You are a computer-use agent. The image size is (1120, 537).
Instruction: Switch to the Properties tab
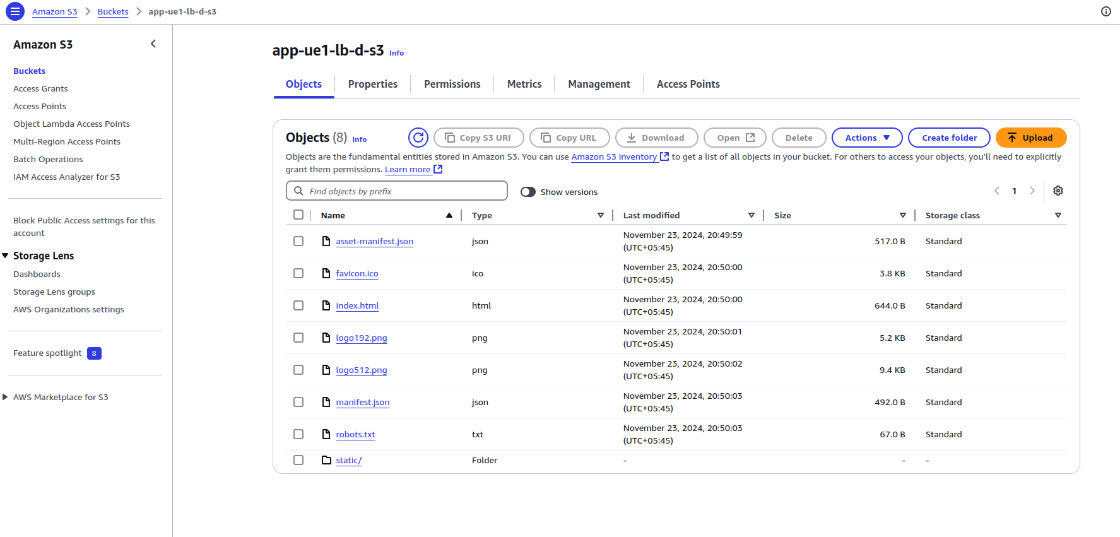click(x=373, y=84)
